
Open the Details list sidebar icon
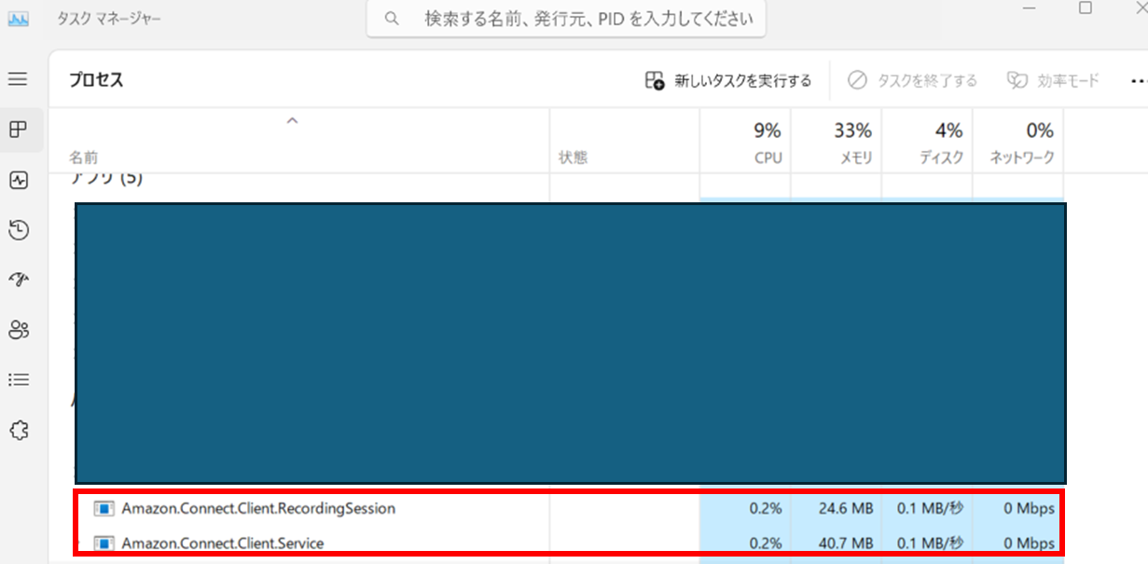tap(18, 379)
